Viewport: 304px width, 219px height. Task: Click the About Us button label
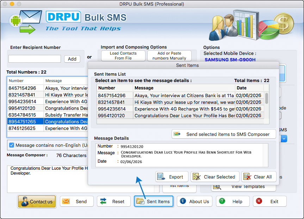click(x=199, y=201)
